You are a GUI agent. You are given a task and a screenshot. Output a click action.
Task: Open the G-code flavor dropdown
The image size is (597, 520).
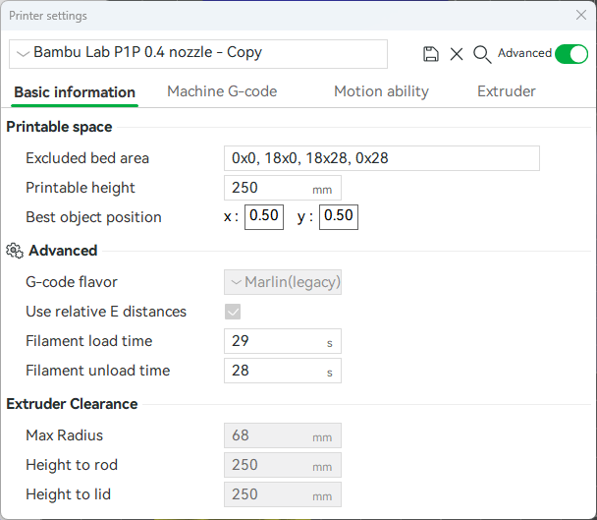point(283,282)
